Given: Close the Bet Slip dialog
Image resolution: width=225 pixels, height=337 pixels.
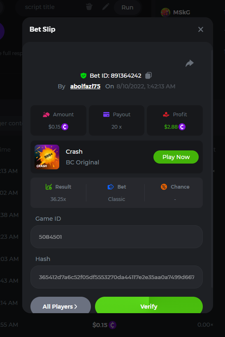Looking at the screenshot, I should (201, 30).
